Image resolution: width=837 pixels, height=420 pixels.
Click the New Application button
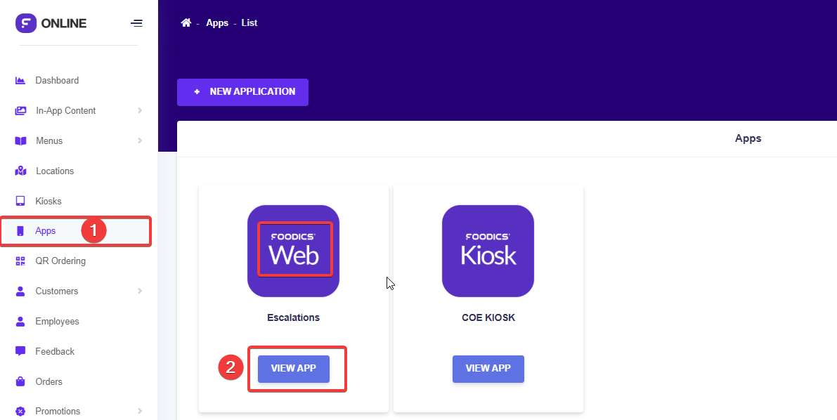pyautogui.click(x=242, y=92)
